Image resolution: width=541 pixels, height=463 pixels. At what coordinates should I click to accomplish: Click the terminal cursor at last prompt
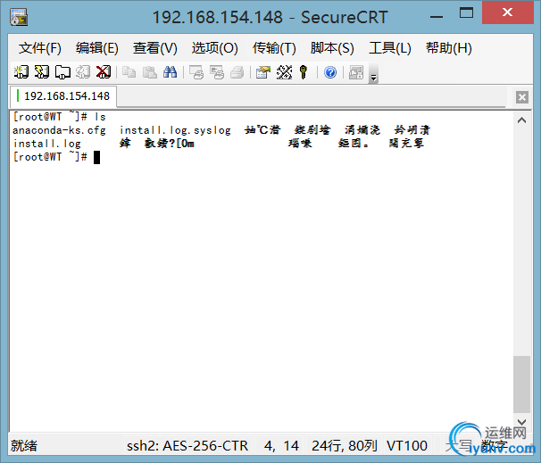(x=97, y=157)
